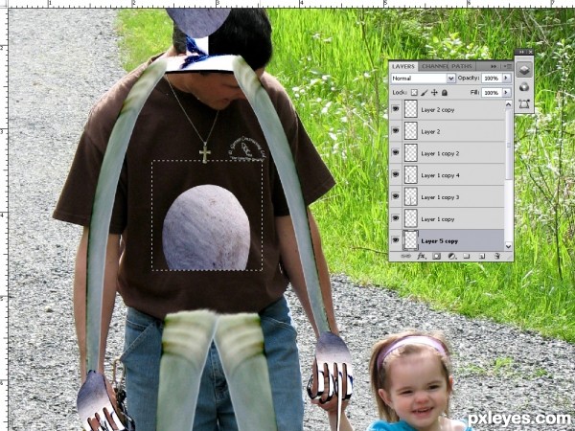Toggle lock image pixels brush icon
Image resolution: width=575 pixels, height=431 pixels.
click(424, 92)
